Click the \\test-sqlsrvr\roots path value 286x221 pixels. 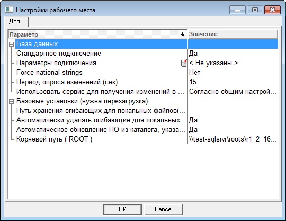point(233,139)
